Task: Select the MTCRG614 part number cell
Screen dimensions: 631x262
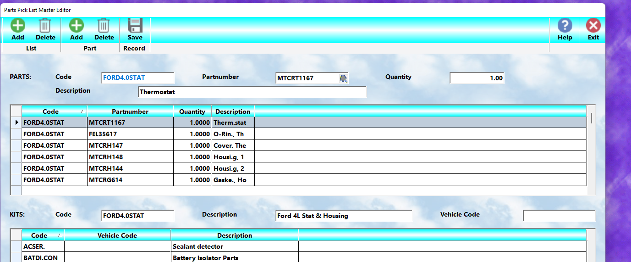Action: click(130, 180)
